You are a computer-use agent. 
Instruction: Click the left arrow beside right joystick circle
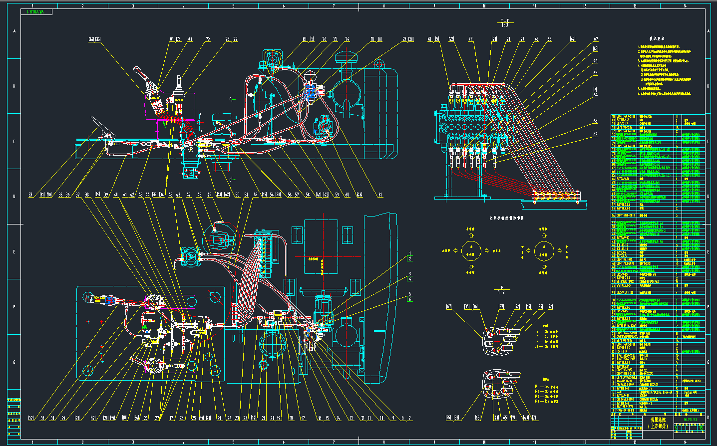tap(528, 251)
